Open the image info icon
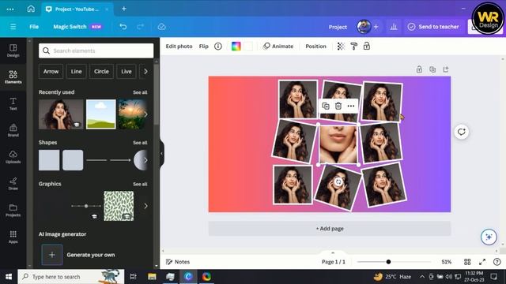This screenshot has height=284, width=506. [218, 47]
